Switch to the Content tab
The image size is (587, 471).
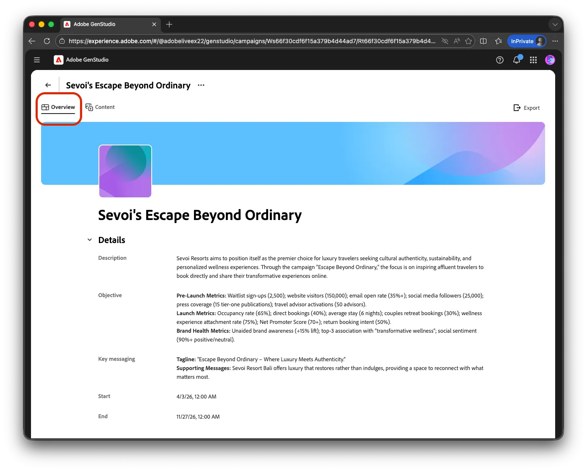100,107
